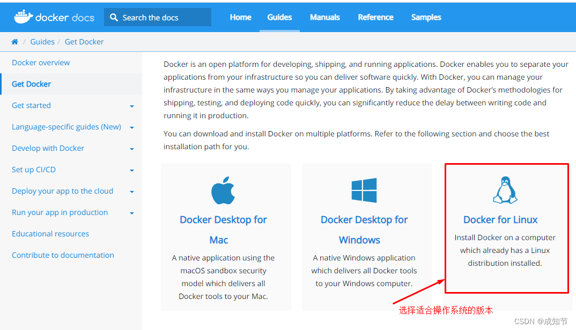
Task: Open Set up CI/CD item
Action: coord(34,170)
